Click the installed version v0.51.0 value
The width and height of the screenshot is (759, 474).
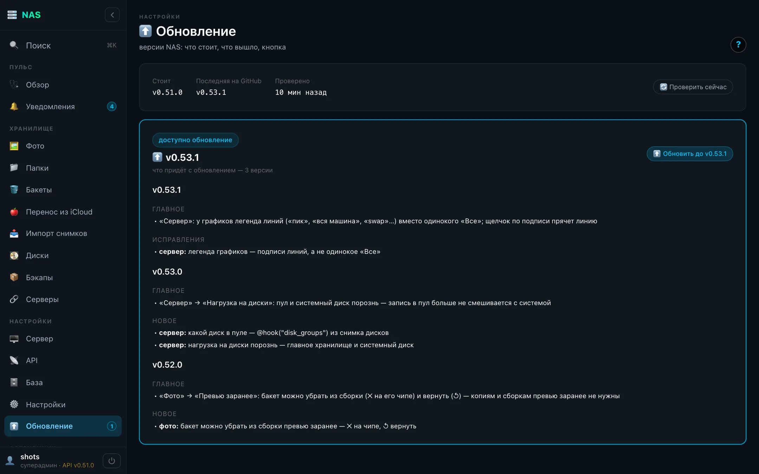pyautogui.click(x=167, y=92)
